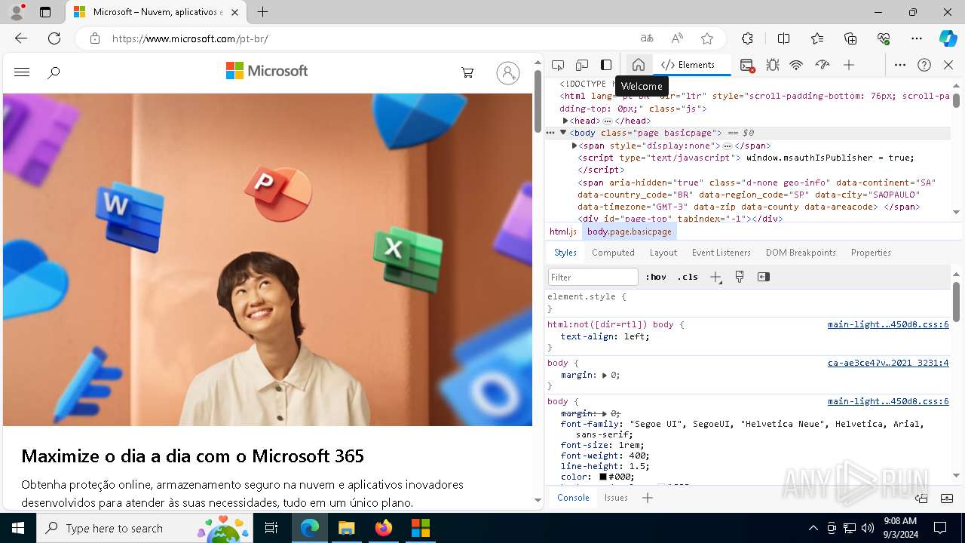Click the sign-in account avatar icon
The image size is (965, 543).
(508, 72)
